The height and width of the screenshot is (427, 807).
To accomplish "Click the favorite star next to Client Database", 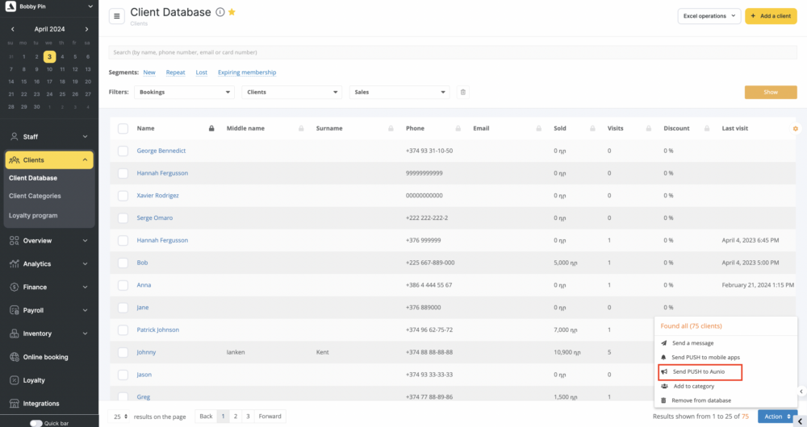I will point(232,13).
